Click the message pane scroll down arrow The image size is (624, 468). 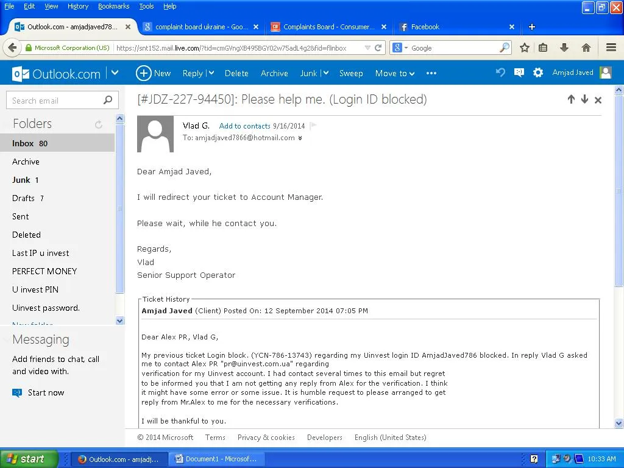(x=619, y=423)
